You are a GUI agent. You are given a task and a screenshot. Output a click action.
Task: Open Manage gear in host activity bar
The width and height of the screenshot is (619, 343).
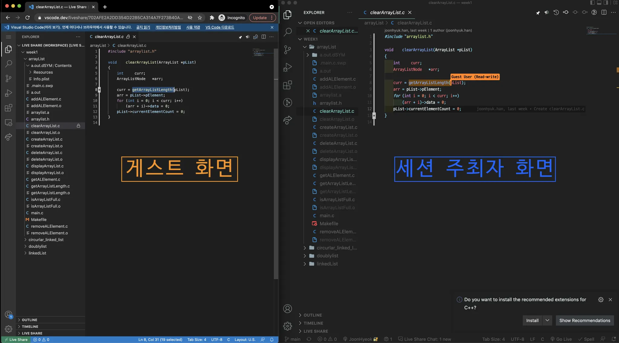(287, 326)
